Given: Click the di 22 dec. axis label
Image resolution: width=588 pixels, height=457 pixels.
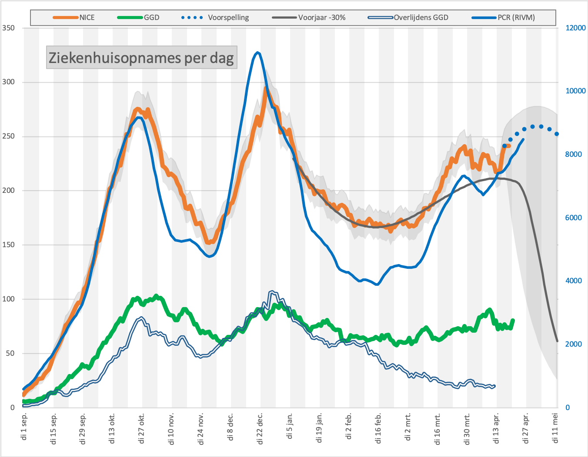Looking at the screenshot, I should [x=260, y=429].
